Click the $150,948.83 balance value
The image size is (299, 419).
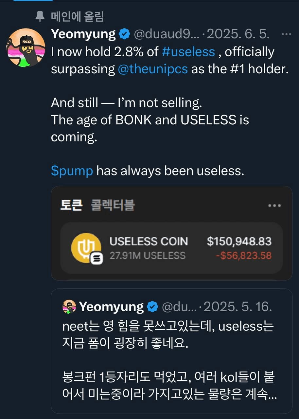239,242
